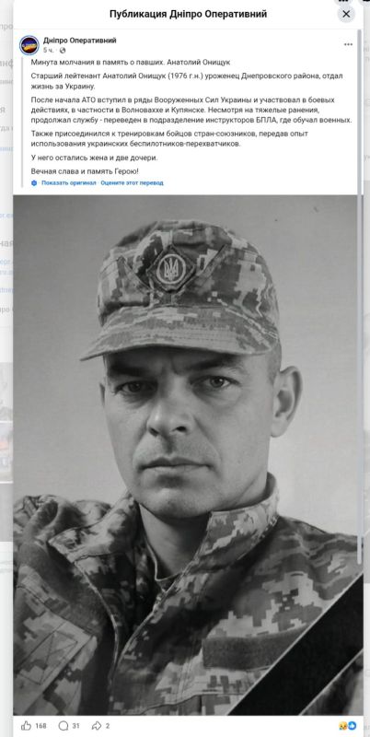Click the globe public-audience icon
This screenshot has height=737, width=370.
click(63, 51)
